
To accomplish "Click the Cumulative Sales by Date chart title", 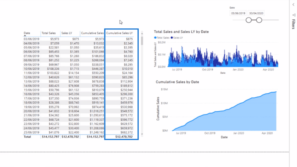I will pyautogui.click(x=177, y=82).
